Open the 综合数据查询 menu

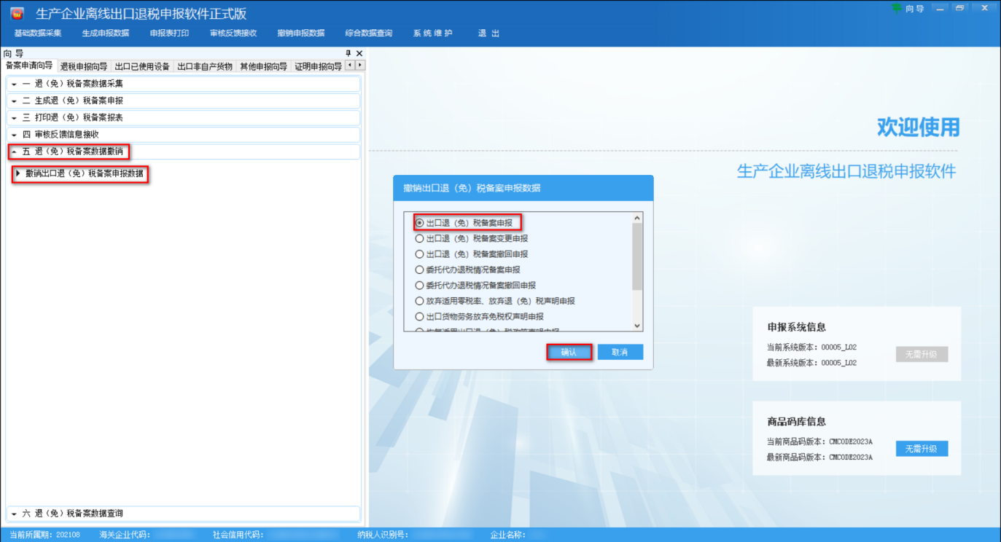tap(368, 34)
